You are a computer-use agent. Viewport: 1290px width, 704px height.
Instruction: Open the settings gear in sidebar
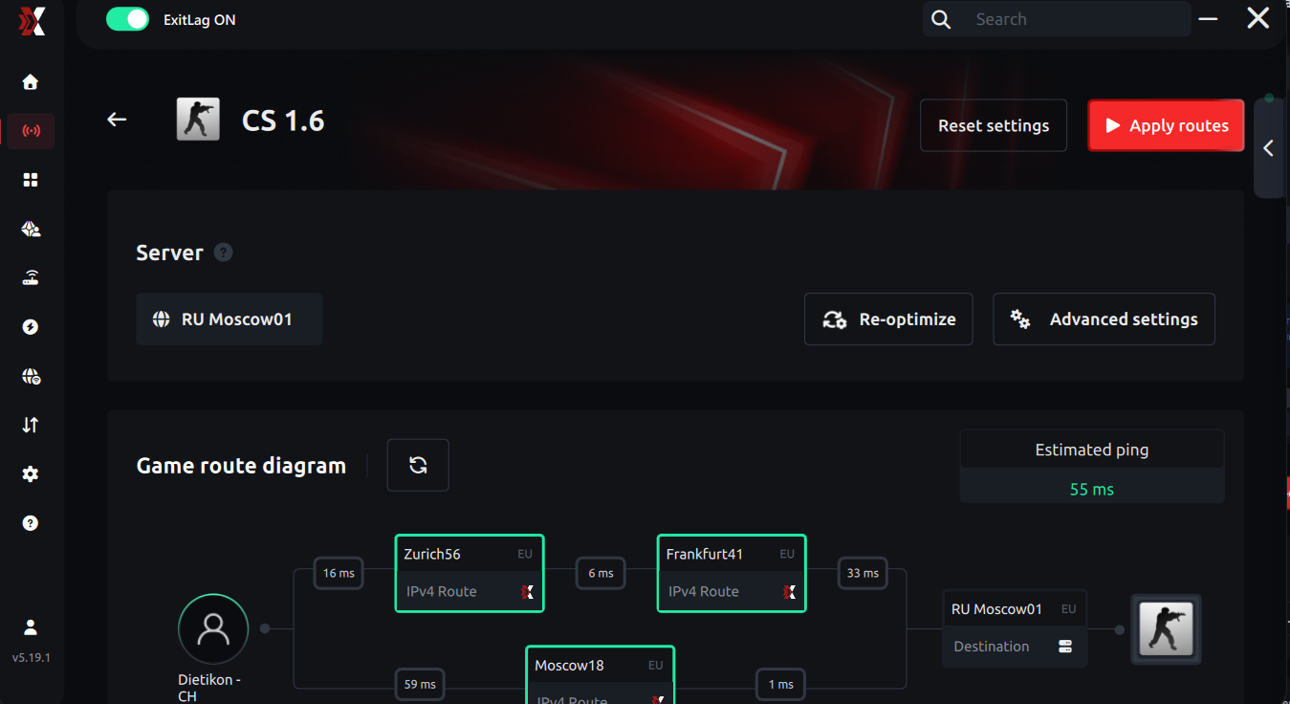tap(31, 474)
